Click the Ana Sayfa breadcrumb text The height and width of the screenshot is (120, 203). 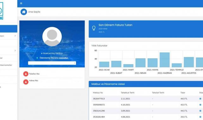(x=34, y=12)
